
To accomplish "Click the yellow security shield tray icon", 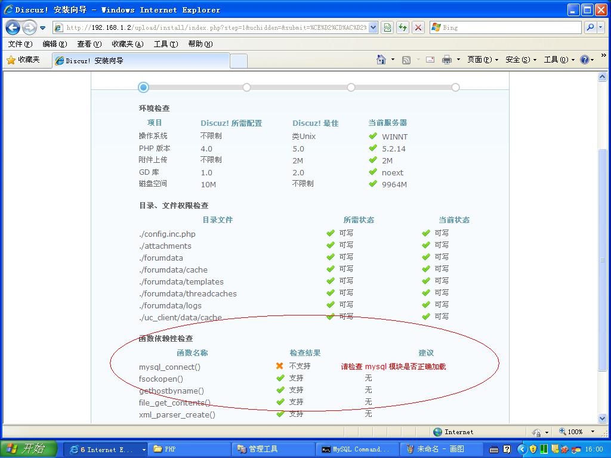I will click(x=533, y=449).
